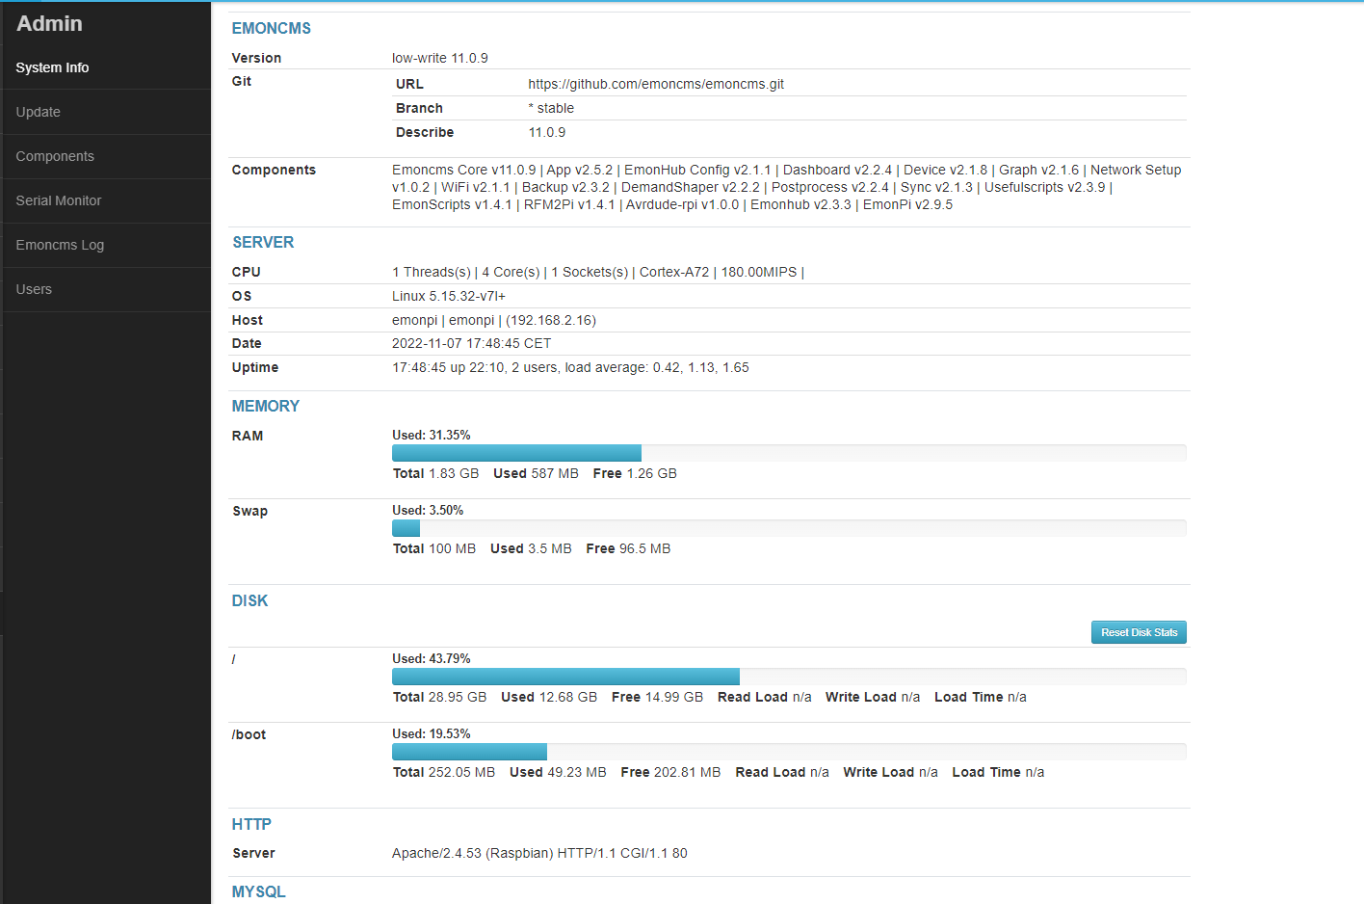Open Components in the left sidebar
Viewport: 1364px width, 904px height.
tap(106, 156)
